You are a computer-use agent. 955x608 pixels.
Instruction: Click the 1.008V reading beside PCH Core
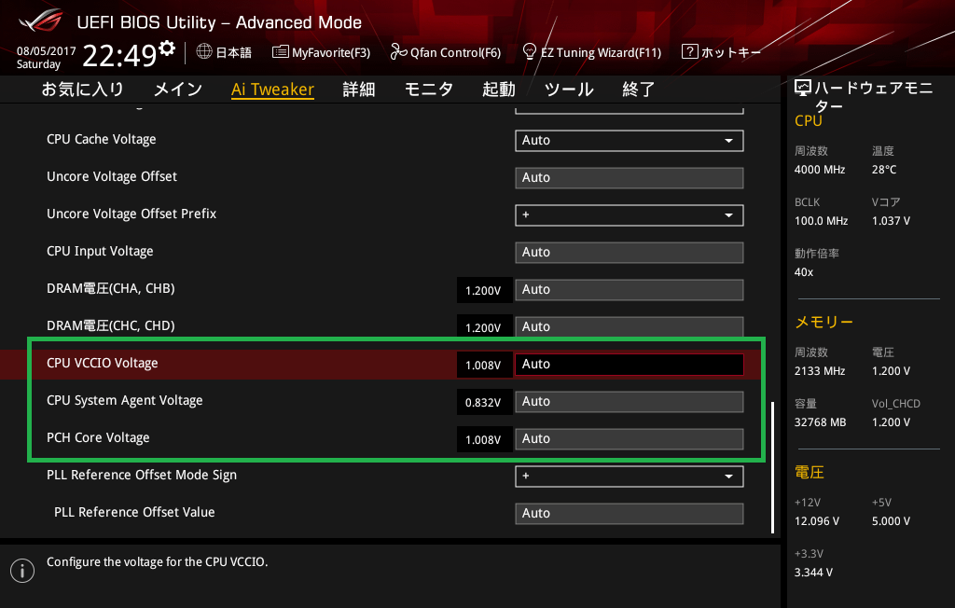pyautogui.click(x=484, y=440)
